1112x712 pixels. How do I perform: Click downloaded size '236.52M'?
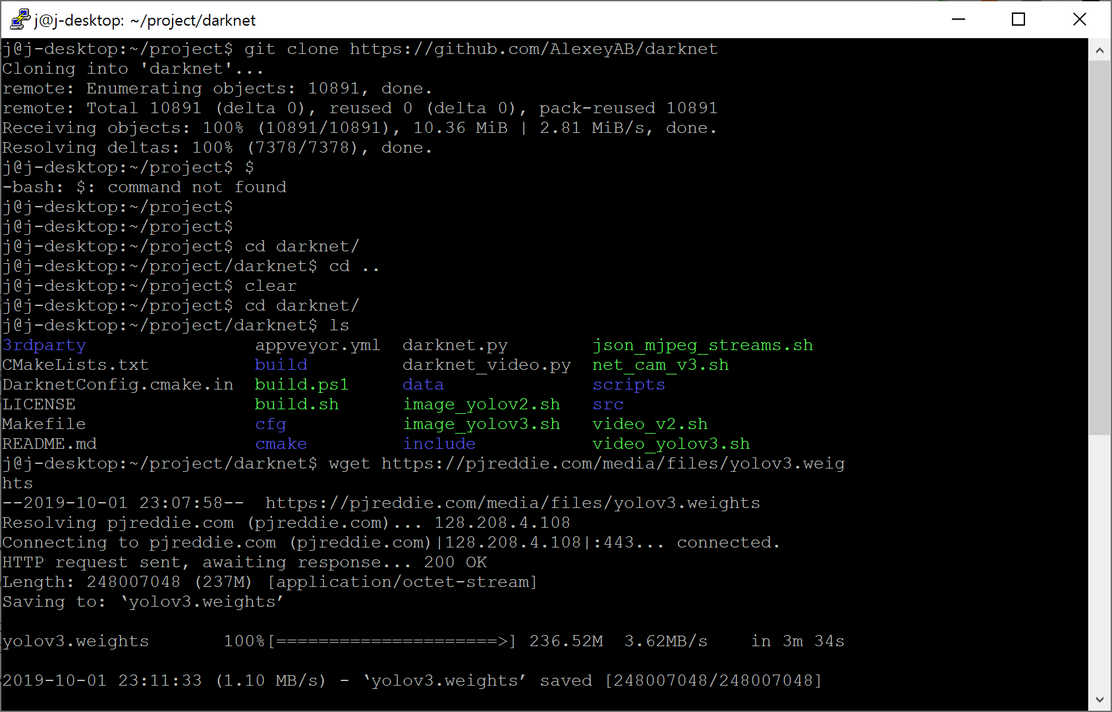click(566, 642)
